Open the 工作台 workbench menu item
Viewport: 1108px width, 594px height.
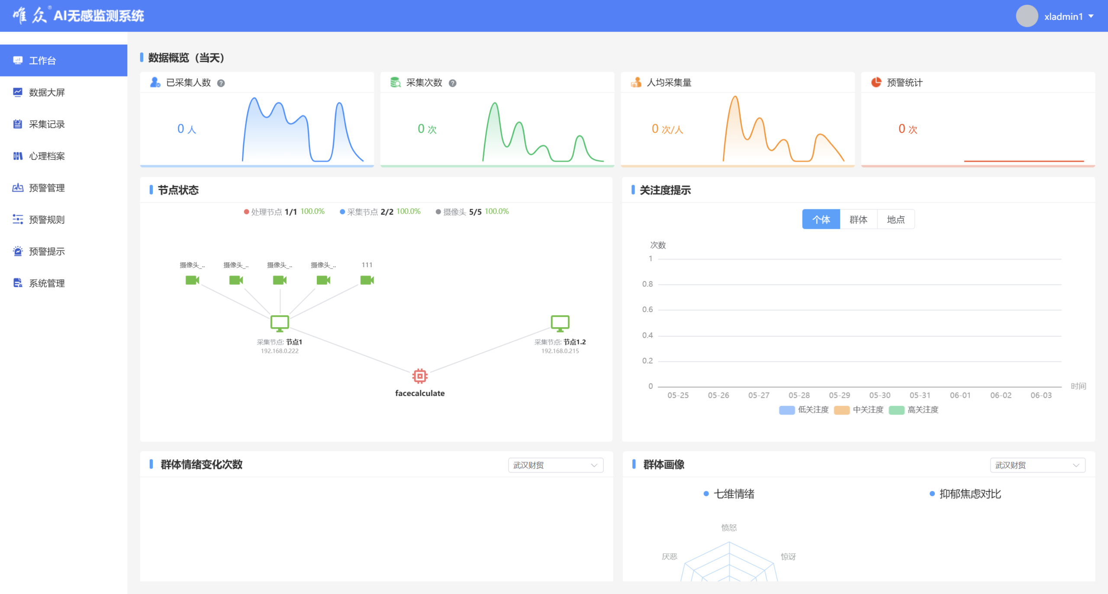coord(64,61)
